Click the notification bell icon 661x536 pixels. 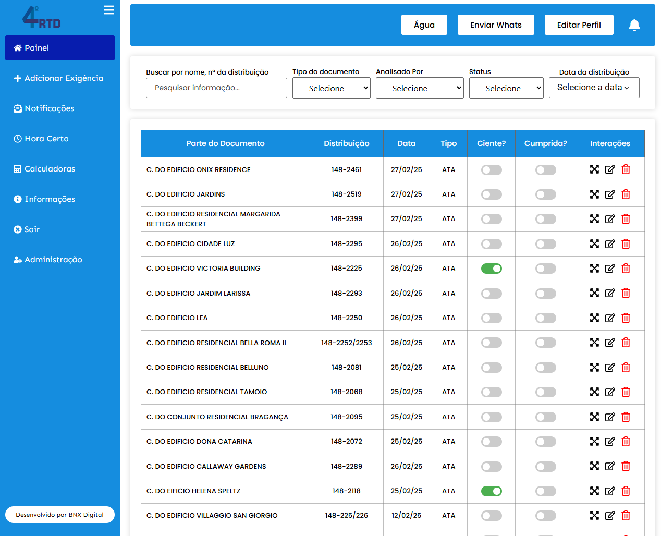634,25
